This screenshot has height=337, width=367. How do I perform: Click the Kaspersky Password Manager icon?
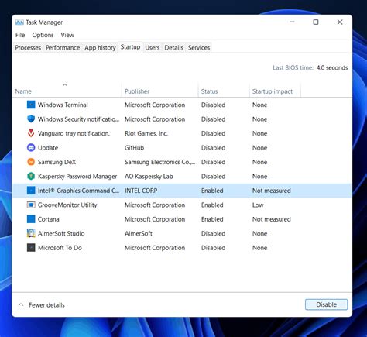click(31, 176)
